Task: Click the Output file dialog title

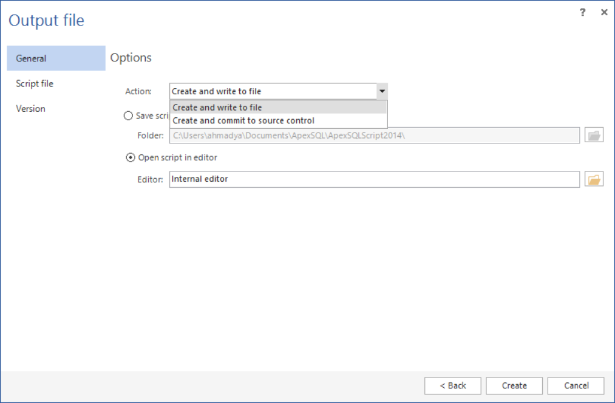Action: point(46,21)
